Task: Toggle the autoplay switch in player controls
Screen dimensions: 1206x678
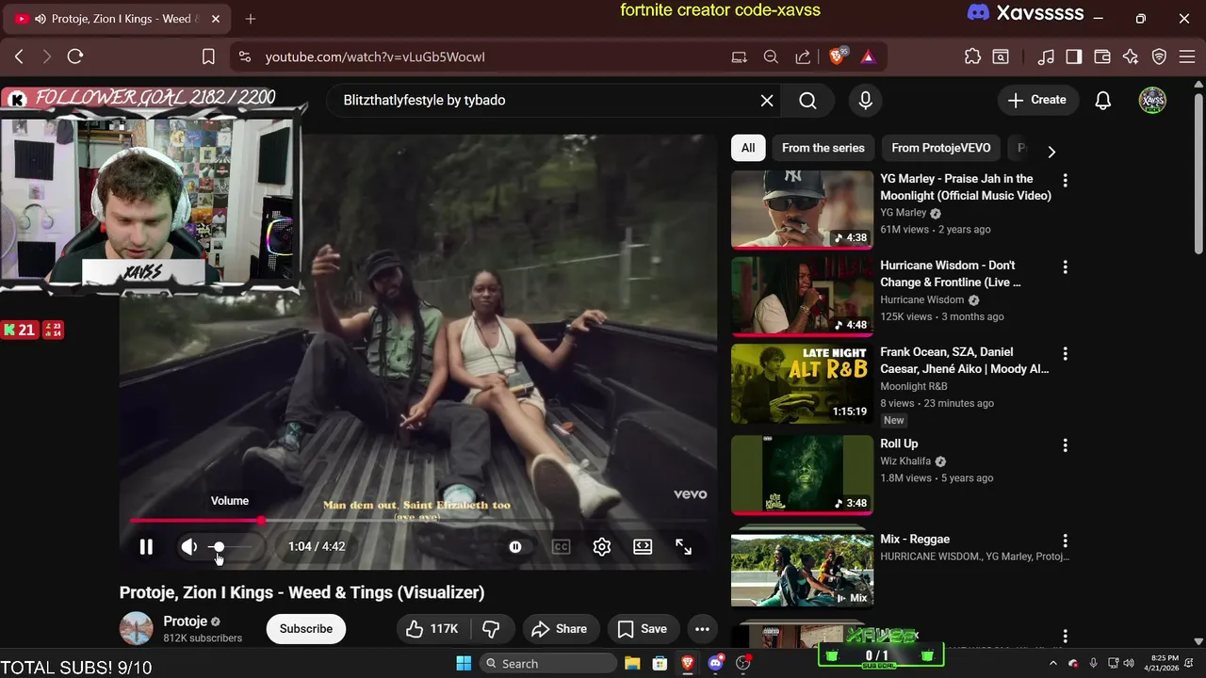Action: pos(515,547)
